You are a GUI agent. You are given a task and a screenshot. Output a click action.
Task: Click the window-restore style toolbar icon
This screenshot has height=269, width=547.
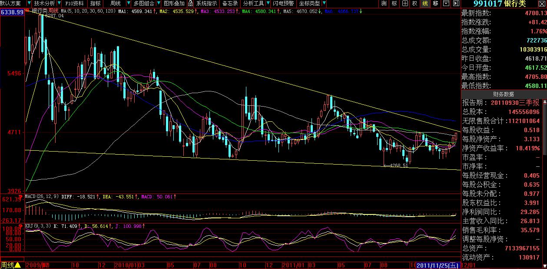(446, 3)
